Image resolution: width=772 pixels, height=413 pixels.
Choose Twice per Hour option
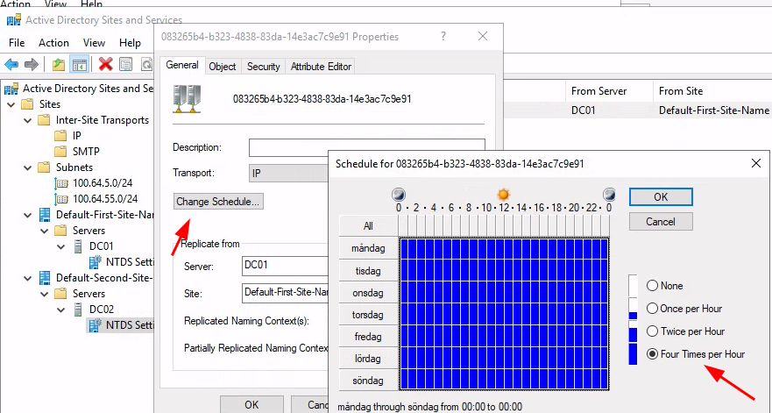click(652, 331)
